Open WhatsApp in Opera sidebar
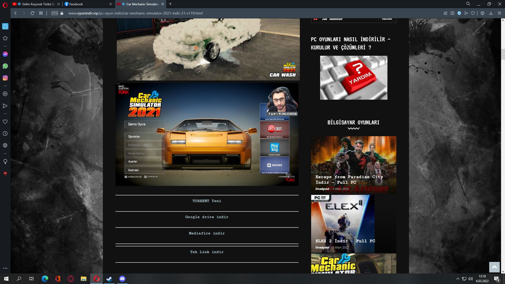This screenshot has width=505, height=284. 5,66
